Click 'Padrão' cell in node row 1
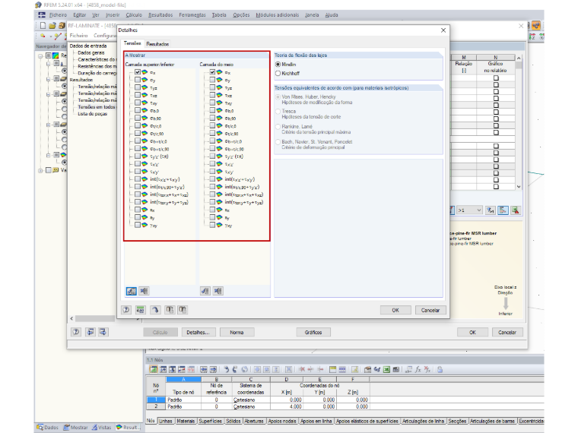This screenshot has height=433, width=578. pos(183,400)
